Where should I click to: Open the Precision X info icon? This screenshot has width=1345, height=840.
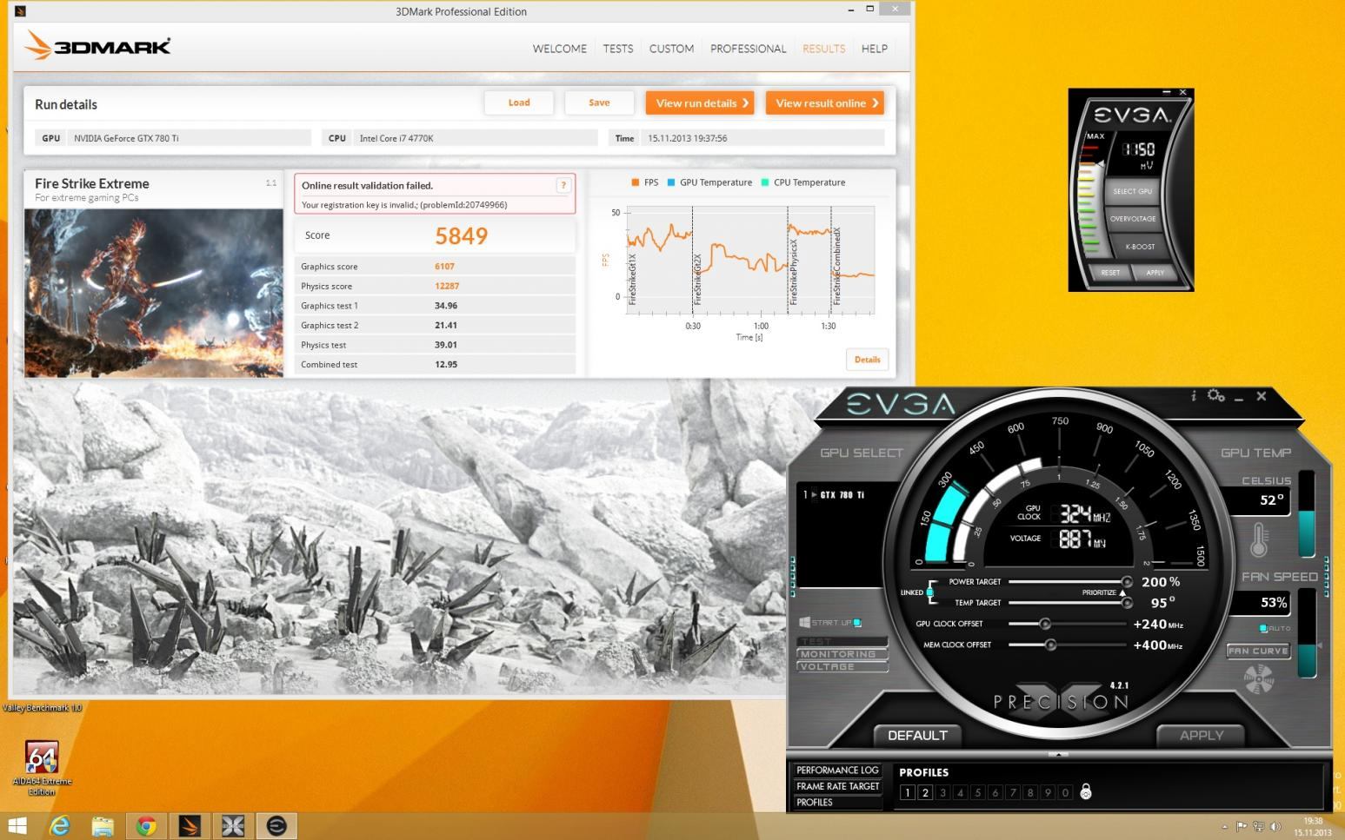coord(1193,396)
